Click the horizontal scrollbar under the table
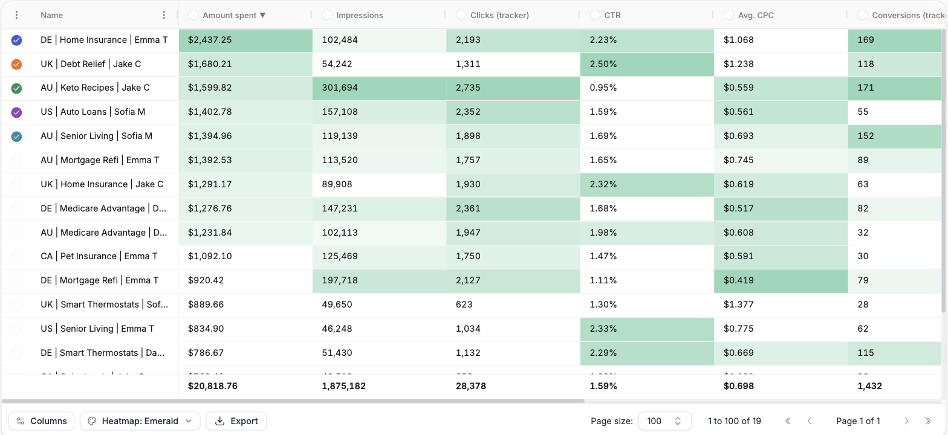948x435 pixels. tap(293, 401)
